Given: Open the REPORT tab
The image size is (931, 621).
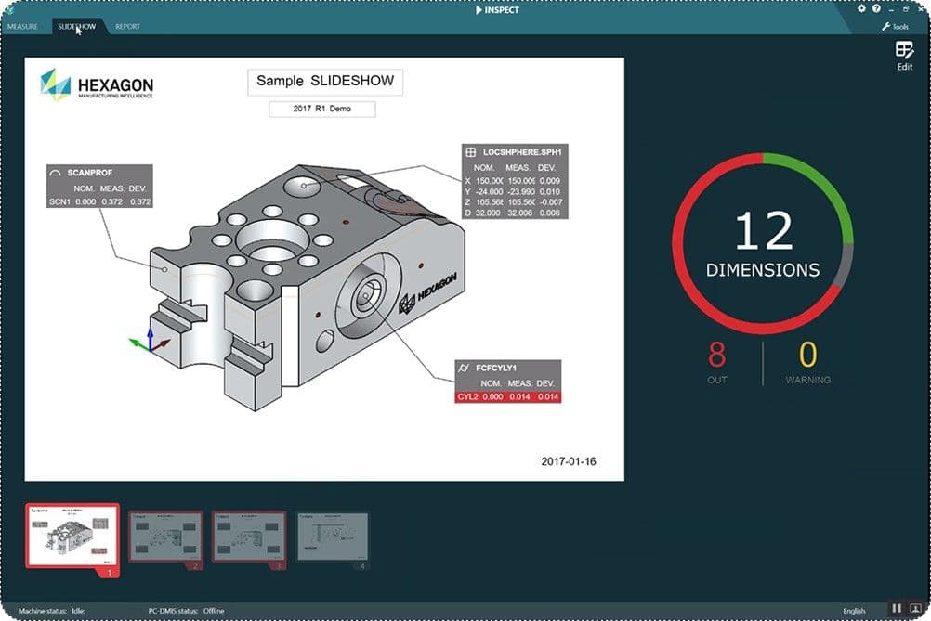Looking at the screenshot, I should coord(127,27).
